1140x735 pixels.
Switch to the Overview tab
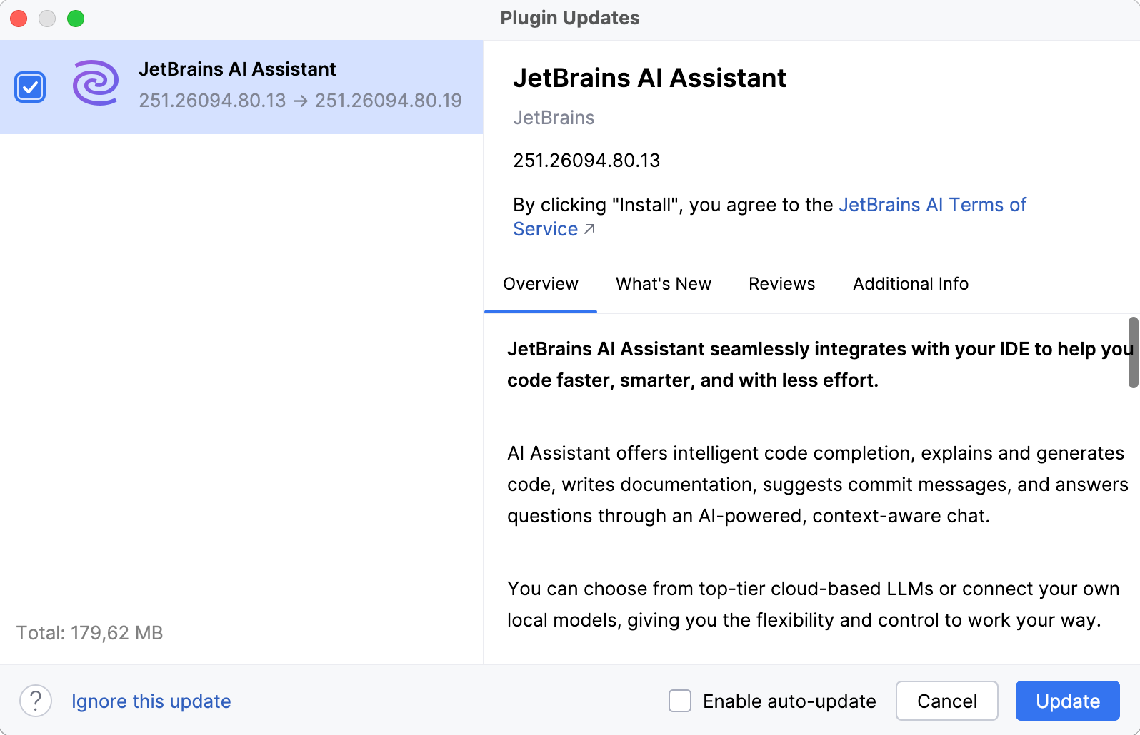[x=540, y=284]
